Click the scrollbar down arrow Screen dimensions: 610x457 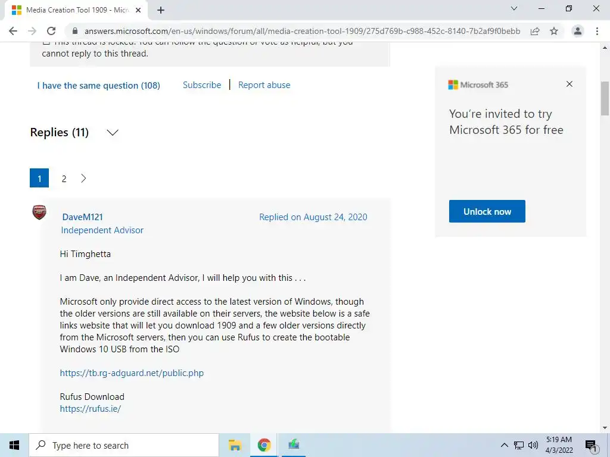click(x=605, y=428)
